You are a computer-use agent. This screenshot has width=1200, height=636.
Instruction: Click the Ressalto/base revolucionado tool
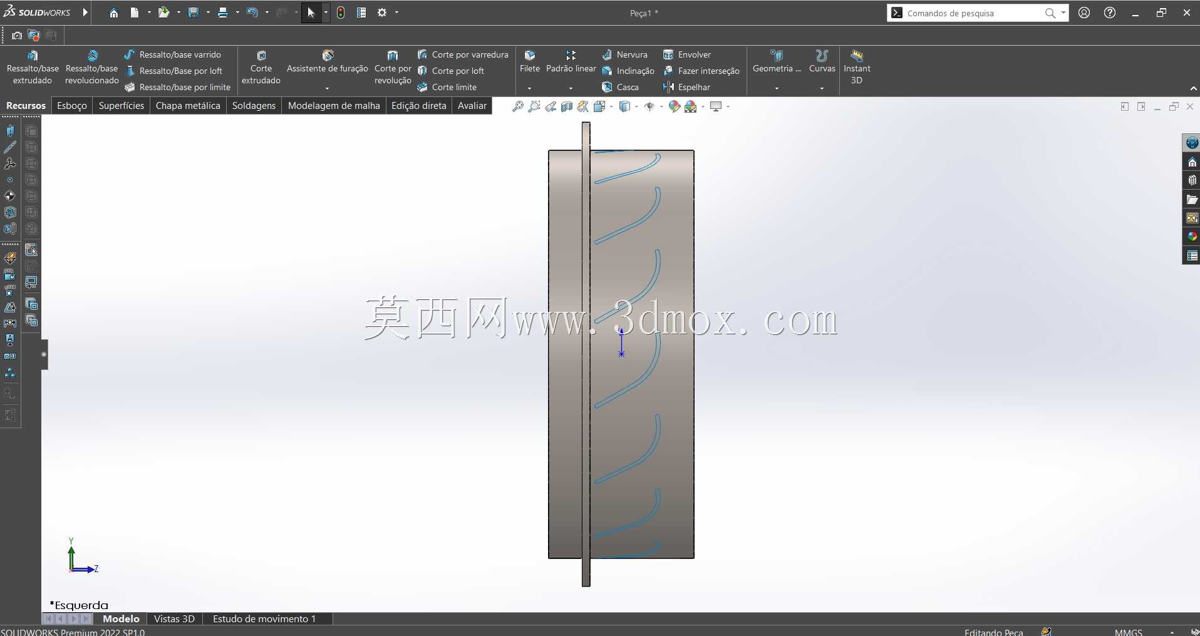(92, 67)
